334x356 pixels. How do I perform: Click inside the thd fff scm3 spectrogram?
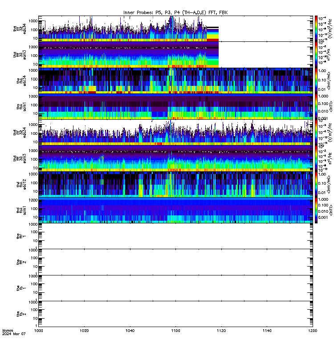coord(175,158)
